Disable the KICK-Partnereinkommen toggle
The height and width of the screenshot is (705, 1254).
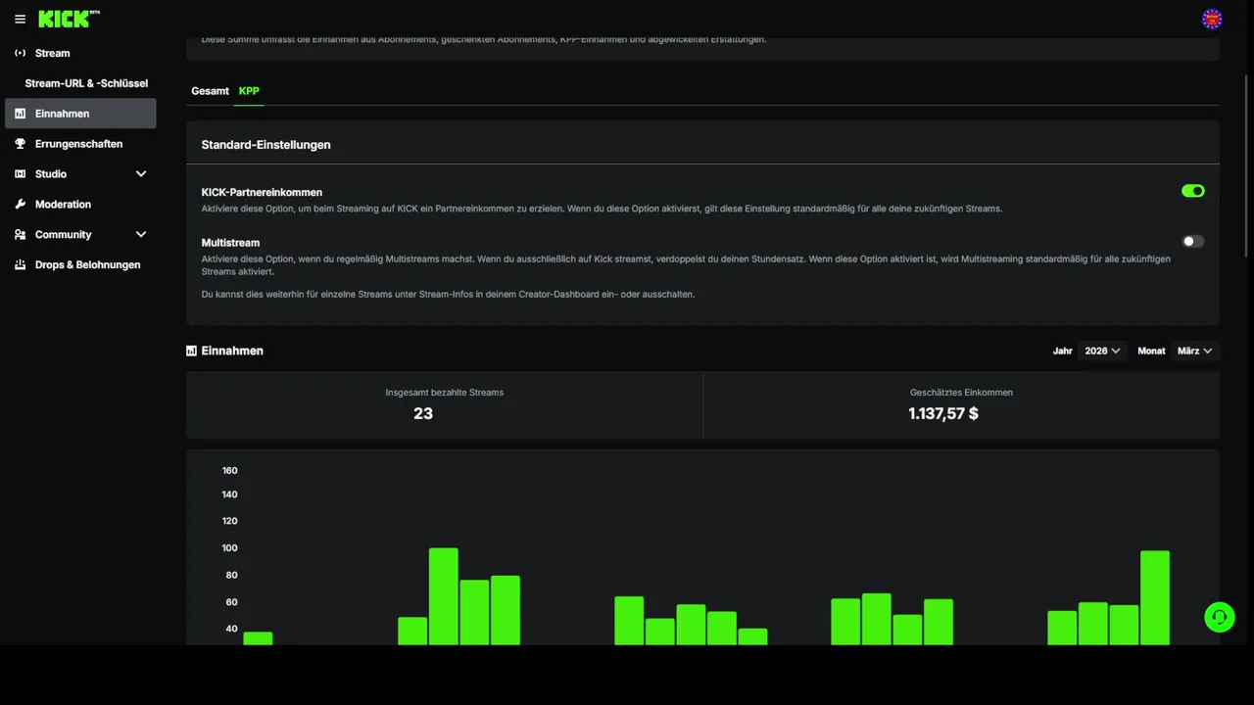[x=1192, y=191]
